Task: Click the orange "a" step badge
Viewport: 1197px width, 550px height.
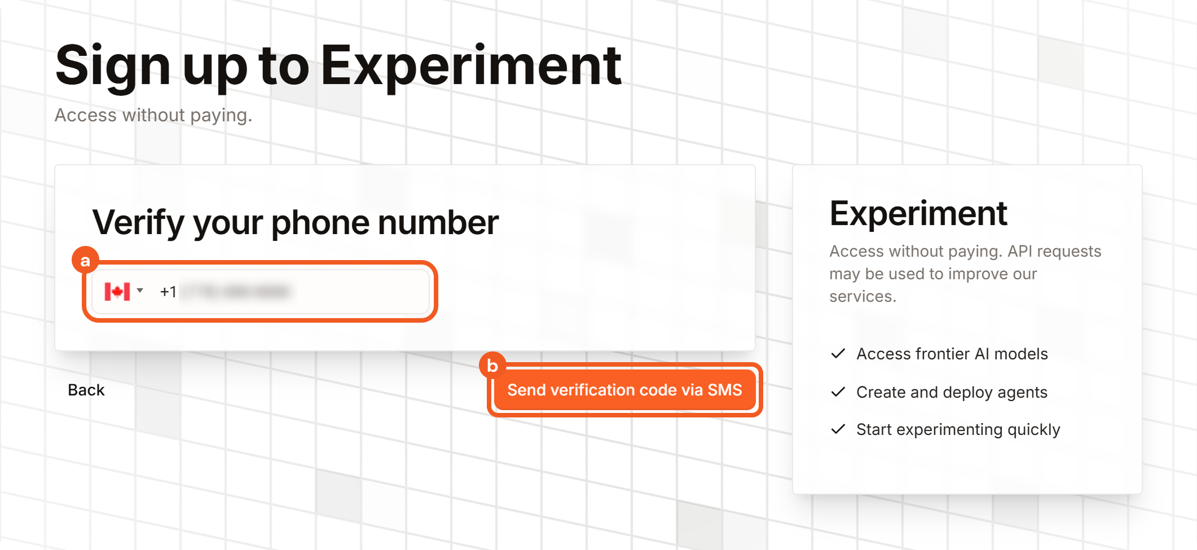Action: [85, 261]
